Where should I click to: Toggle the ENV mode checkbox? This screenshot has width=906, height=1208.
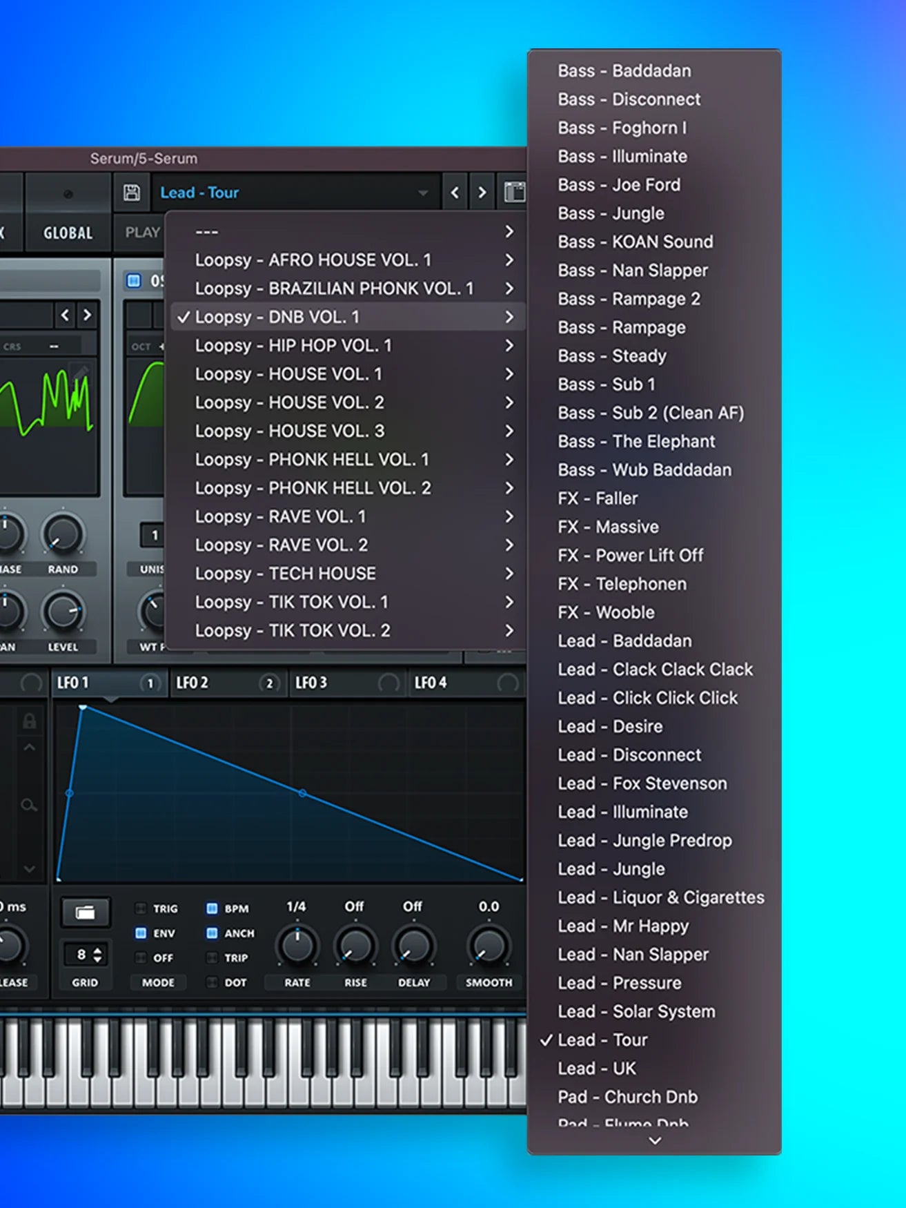tap(141, 933)
